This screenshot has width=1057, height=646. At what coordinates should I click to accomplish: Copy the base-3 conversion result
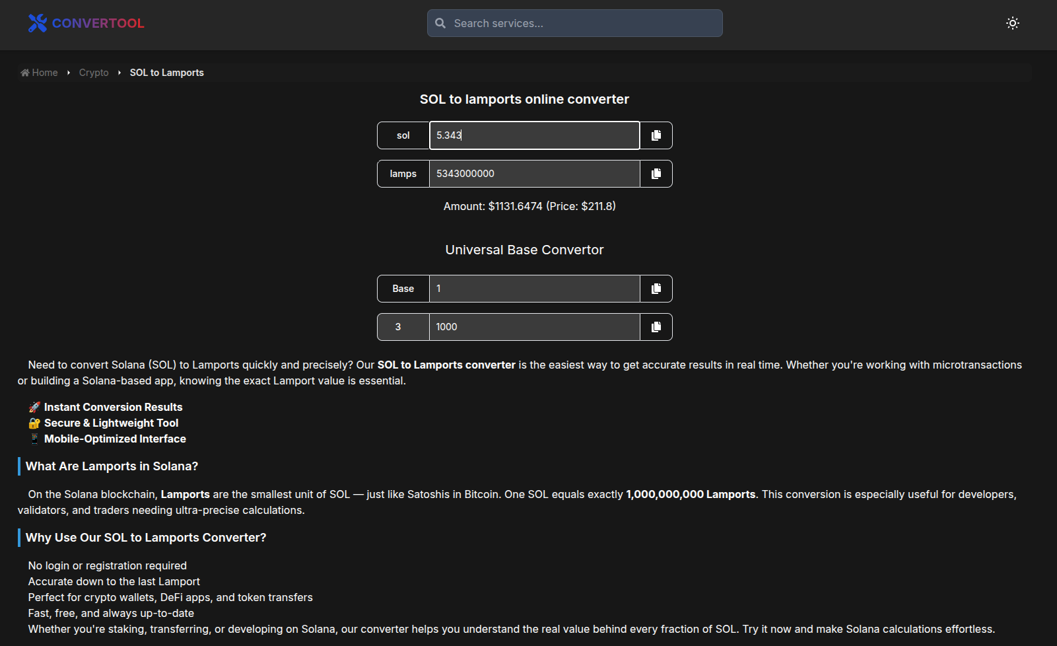point(656,326)
